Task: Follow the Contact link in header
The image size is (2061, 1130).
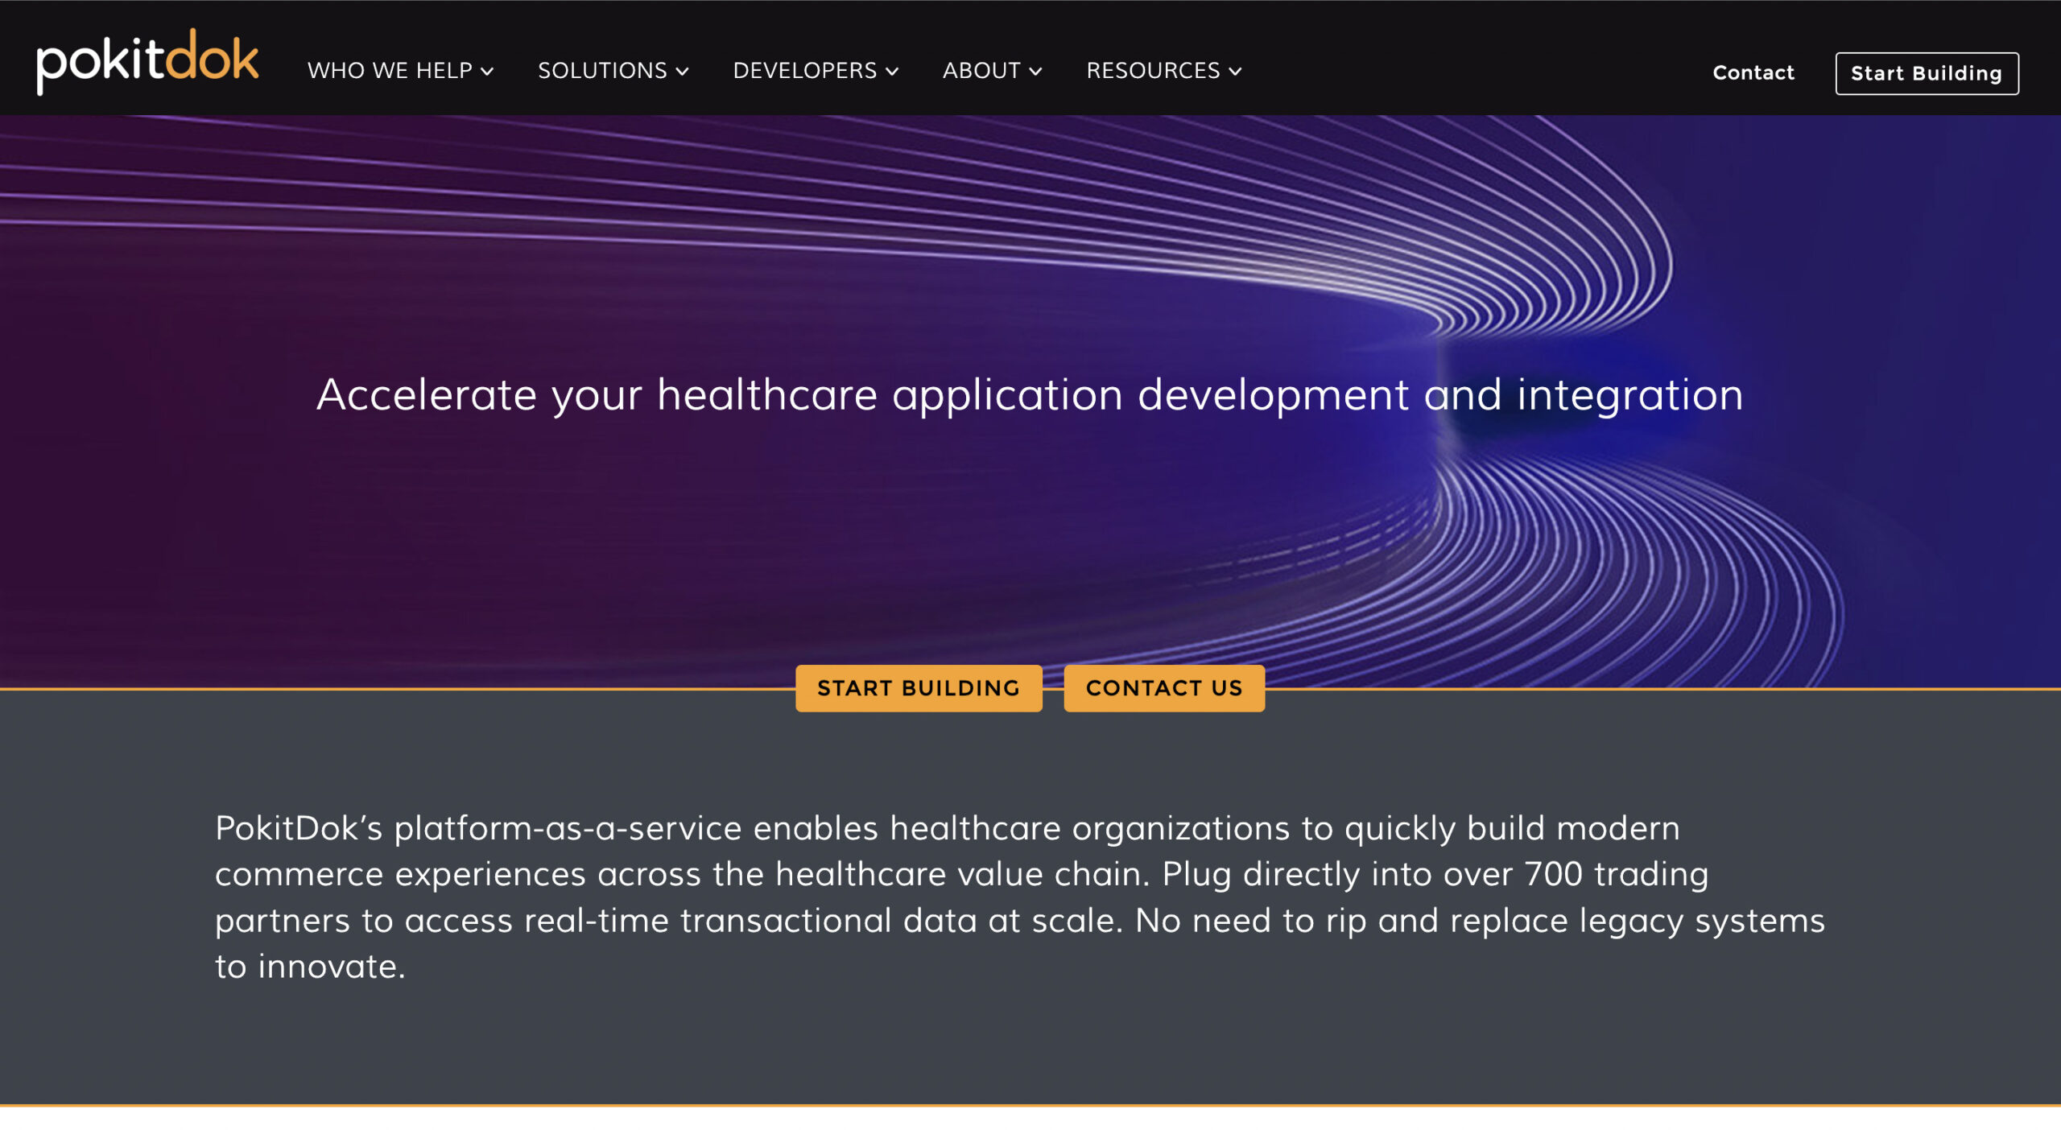Action: pos(1753,72)
